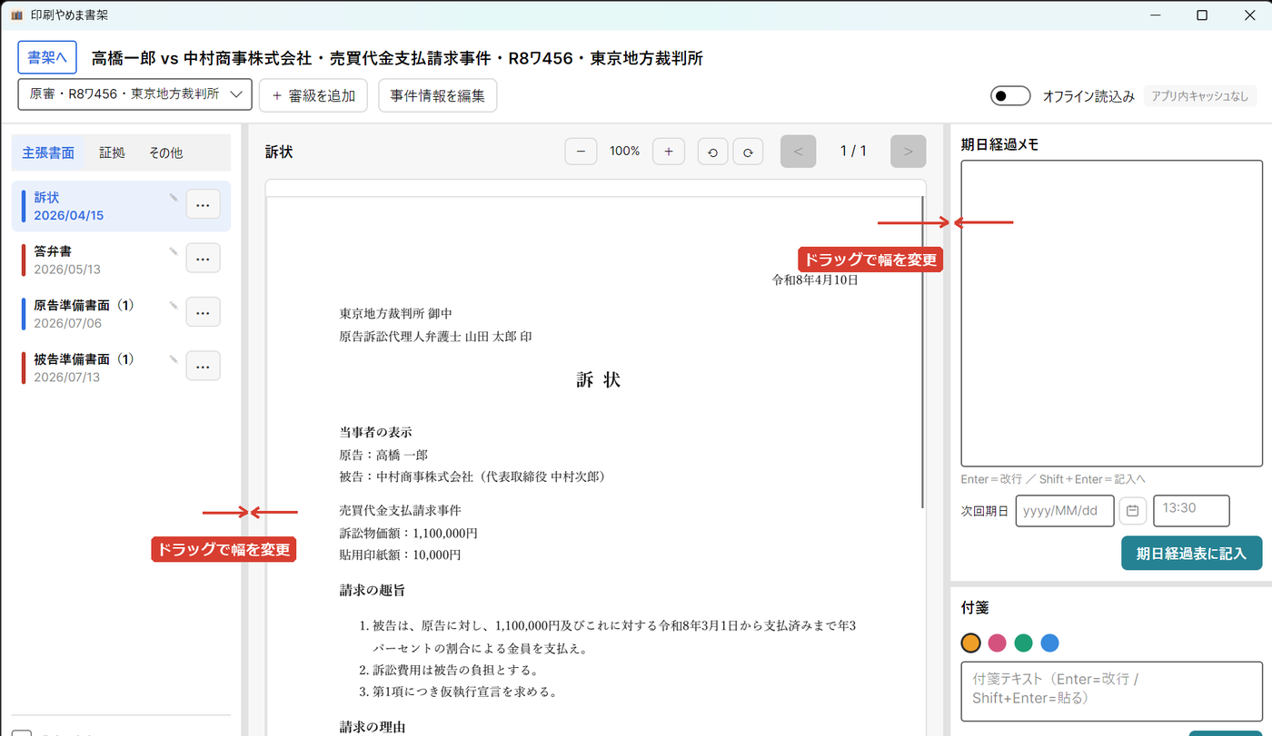Select the 原告準備書面（1） document

(x=121, y=313)
